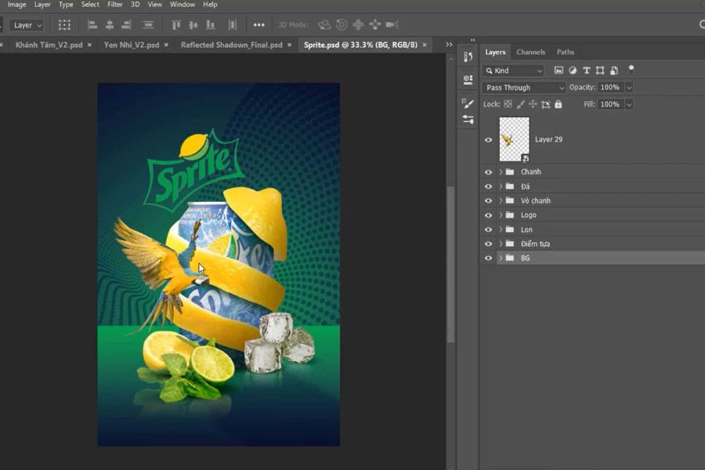Image resolution: width=705 pixels, height=470 pixels.
Task: Open the Properties panel icon
Action: pos(468,80)
